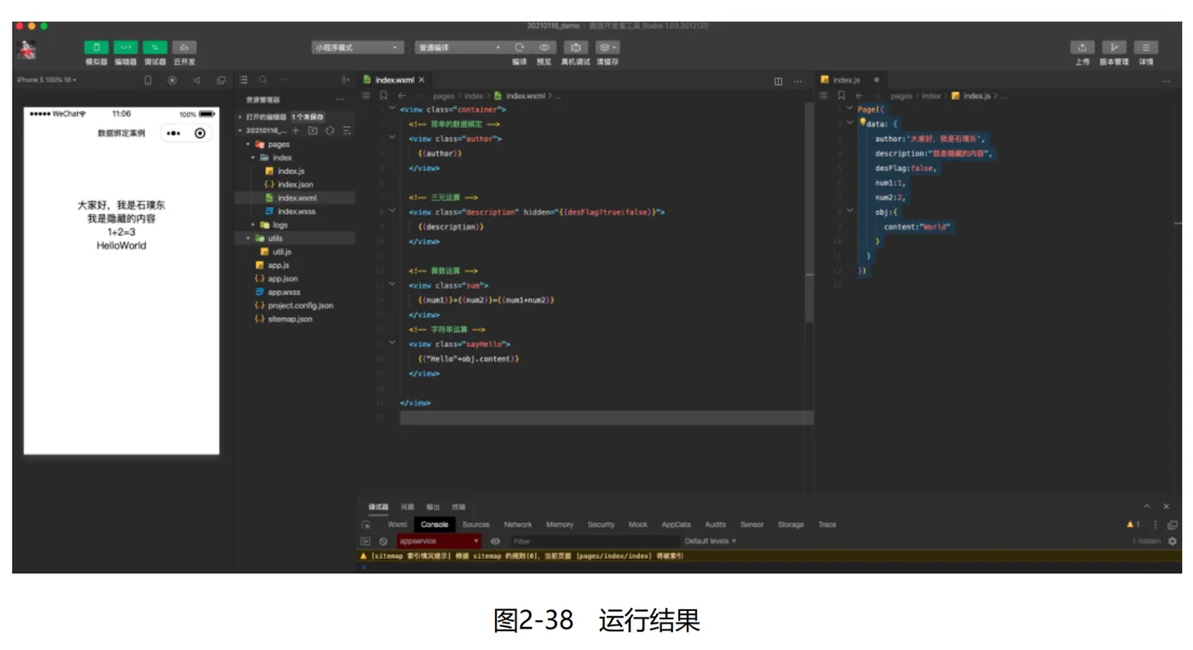The height and width of the screenshot is (650, 1193).
Task: Open 资源管理器 more options ellipsis
Action: 340,100
